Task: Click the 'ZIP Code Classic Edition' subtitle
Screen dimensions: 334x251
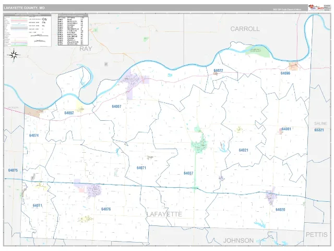Action: pos(287,9)
